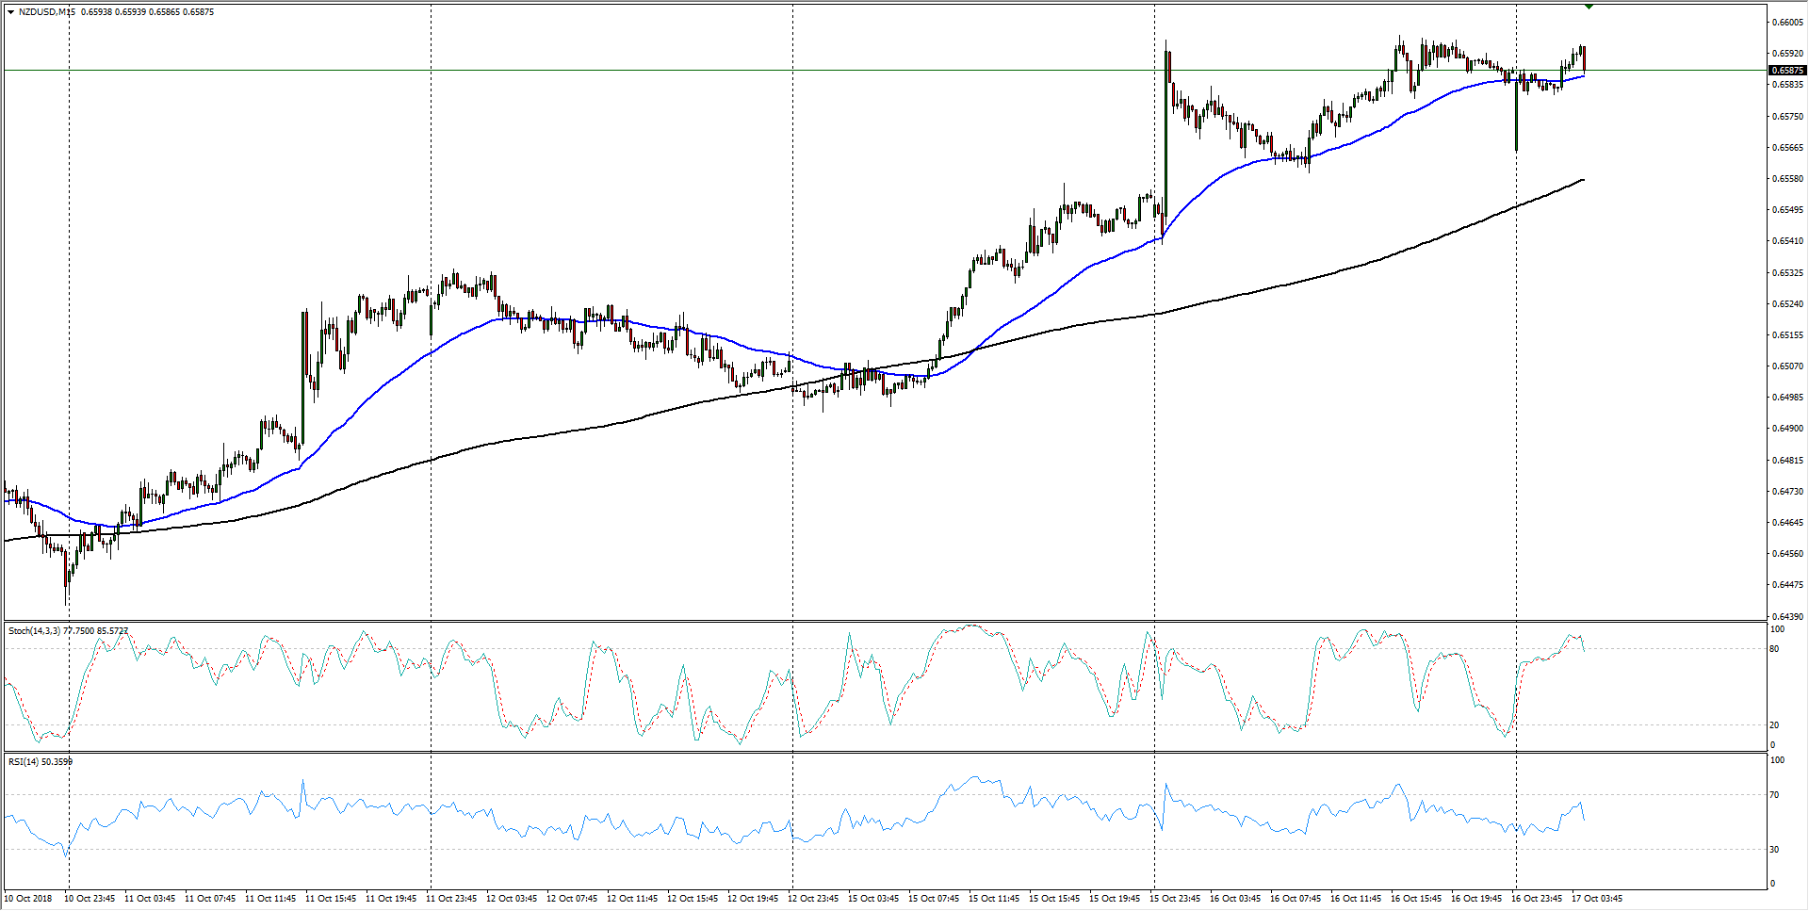
Task: Click the Stochastic 80 level scale label
Action: (1775, 649)
